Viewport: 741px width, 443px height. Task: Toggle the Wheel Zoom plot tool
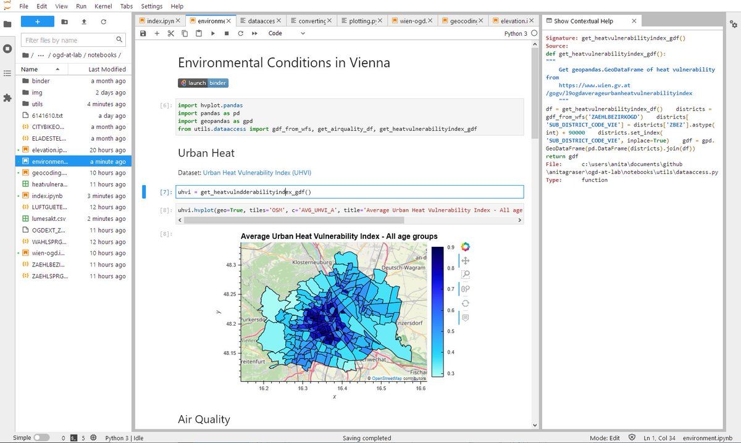point(466,289)
